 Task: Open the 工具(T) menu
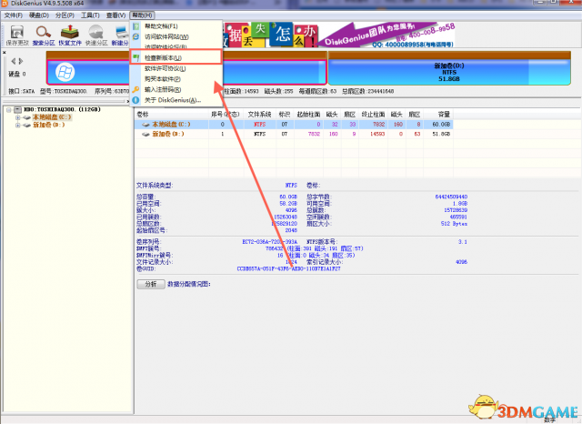(90, 15)
